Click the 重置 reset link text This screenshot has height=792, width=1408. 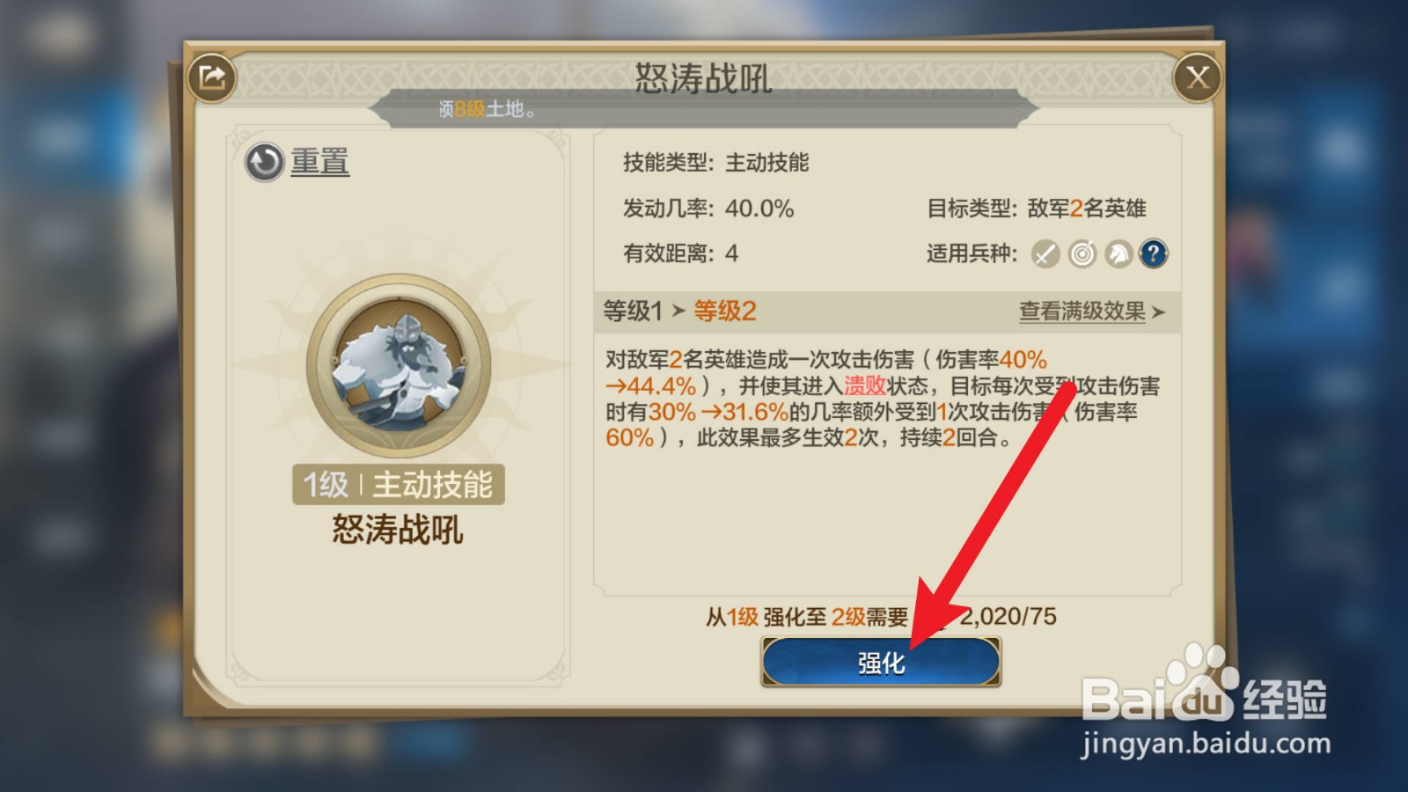click(320, 162)
